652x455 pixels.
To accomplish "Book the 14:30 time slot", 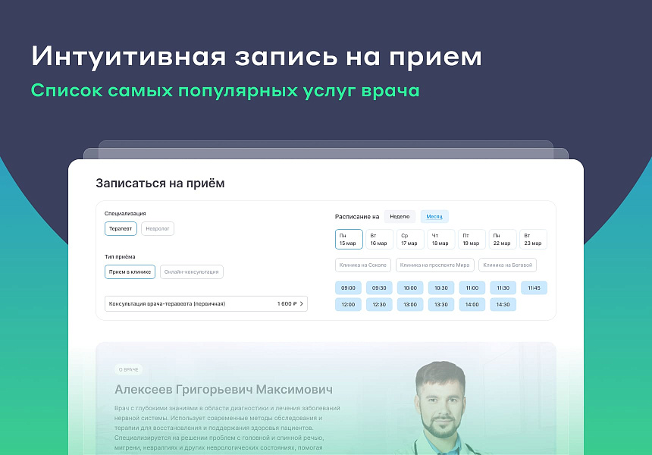I will point(503,304).
